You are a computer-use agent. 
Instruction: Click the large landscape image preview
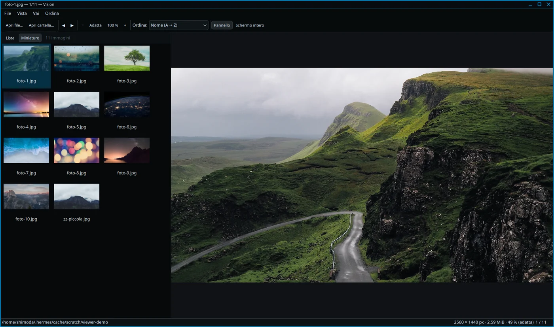tap(362, 175)
